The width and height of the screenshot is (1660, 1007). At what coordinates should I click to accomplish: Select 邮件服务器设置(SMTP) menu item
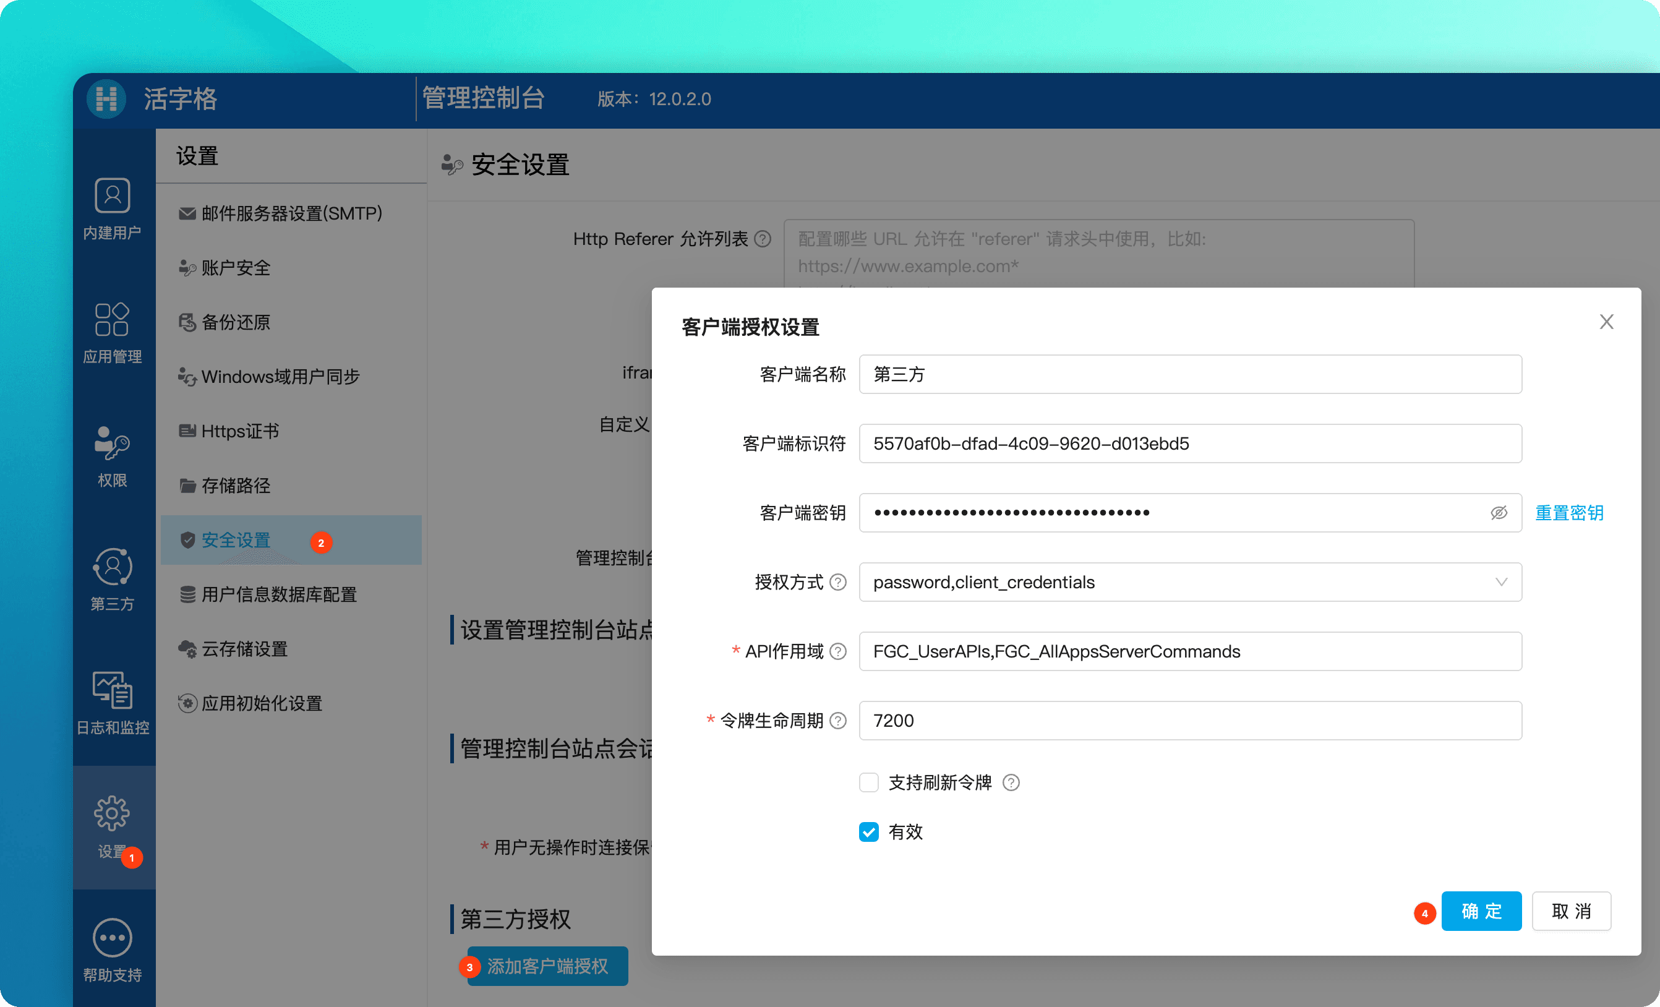(291, 213)
